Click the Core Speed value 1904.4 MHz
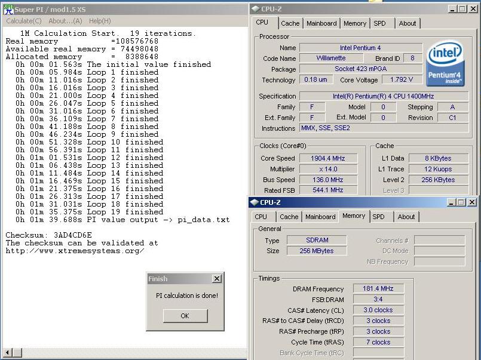 [328, 158]
